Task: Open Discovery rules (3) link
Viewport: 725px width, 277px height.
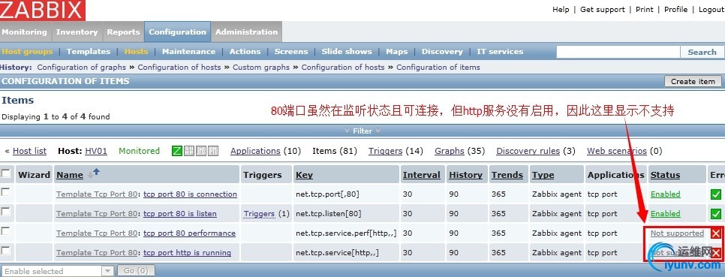Action: tap(528, 151)
